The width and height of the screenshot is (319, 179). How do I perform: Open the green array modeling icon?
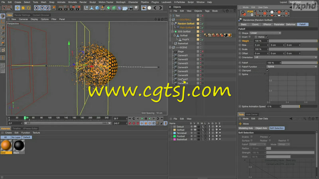[x=114, y=8]
